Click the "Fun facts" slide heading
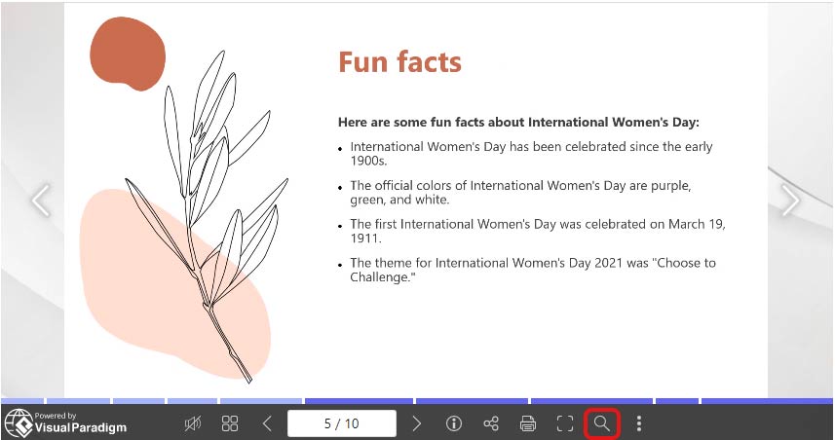 point(399,62)
